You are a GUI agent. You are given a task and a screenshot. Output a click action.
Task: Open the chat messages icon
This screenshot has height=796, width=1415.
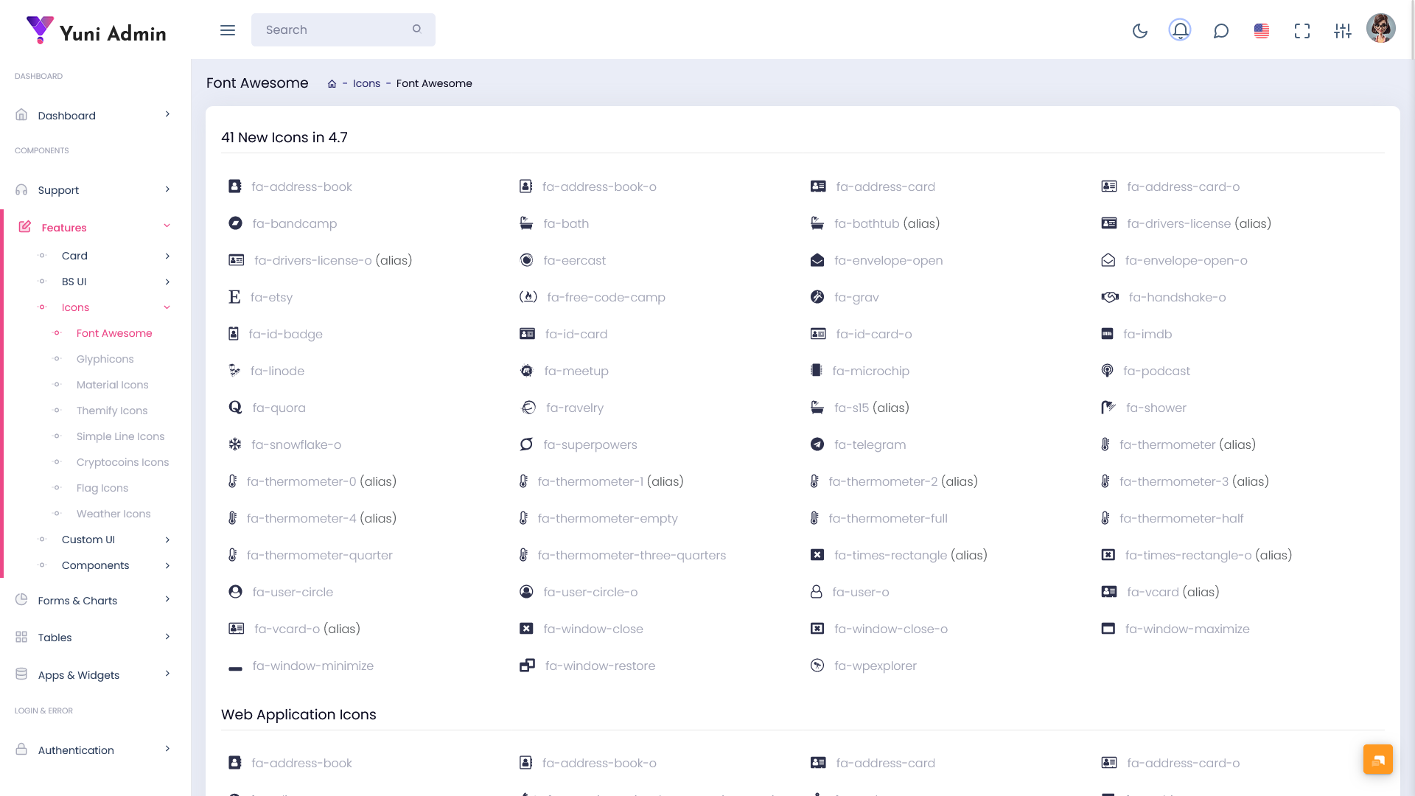click(1221, 30)
